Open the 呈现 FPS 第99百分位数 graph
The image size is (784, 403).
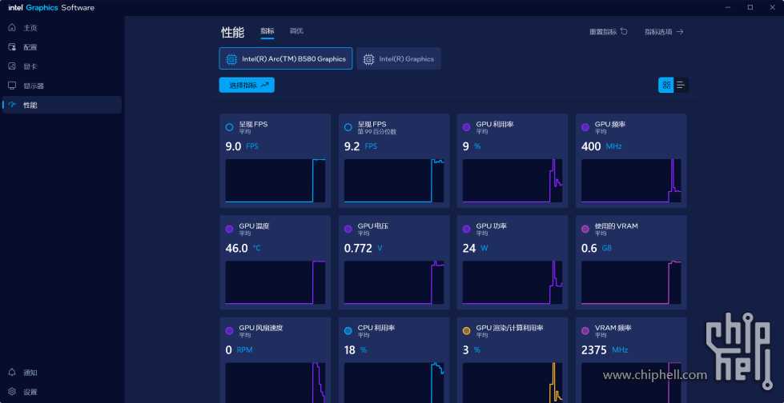394,181
